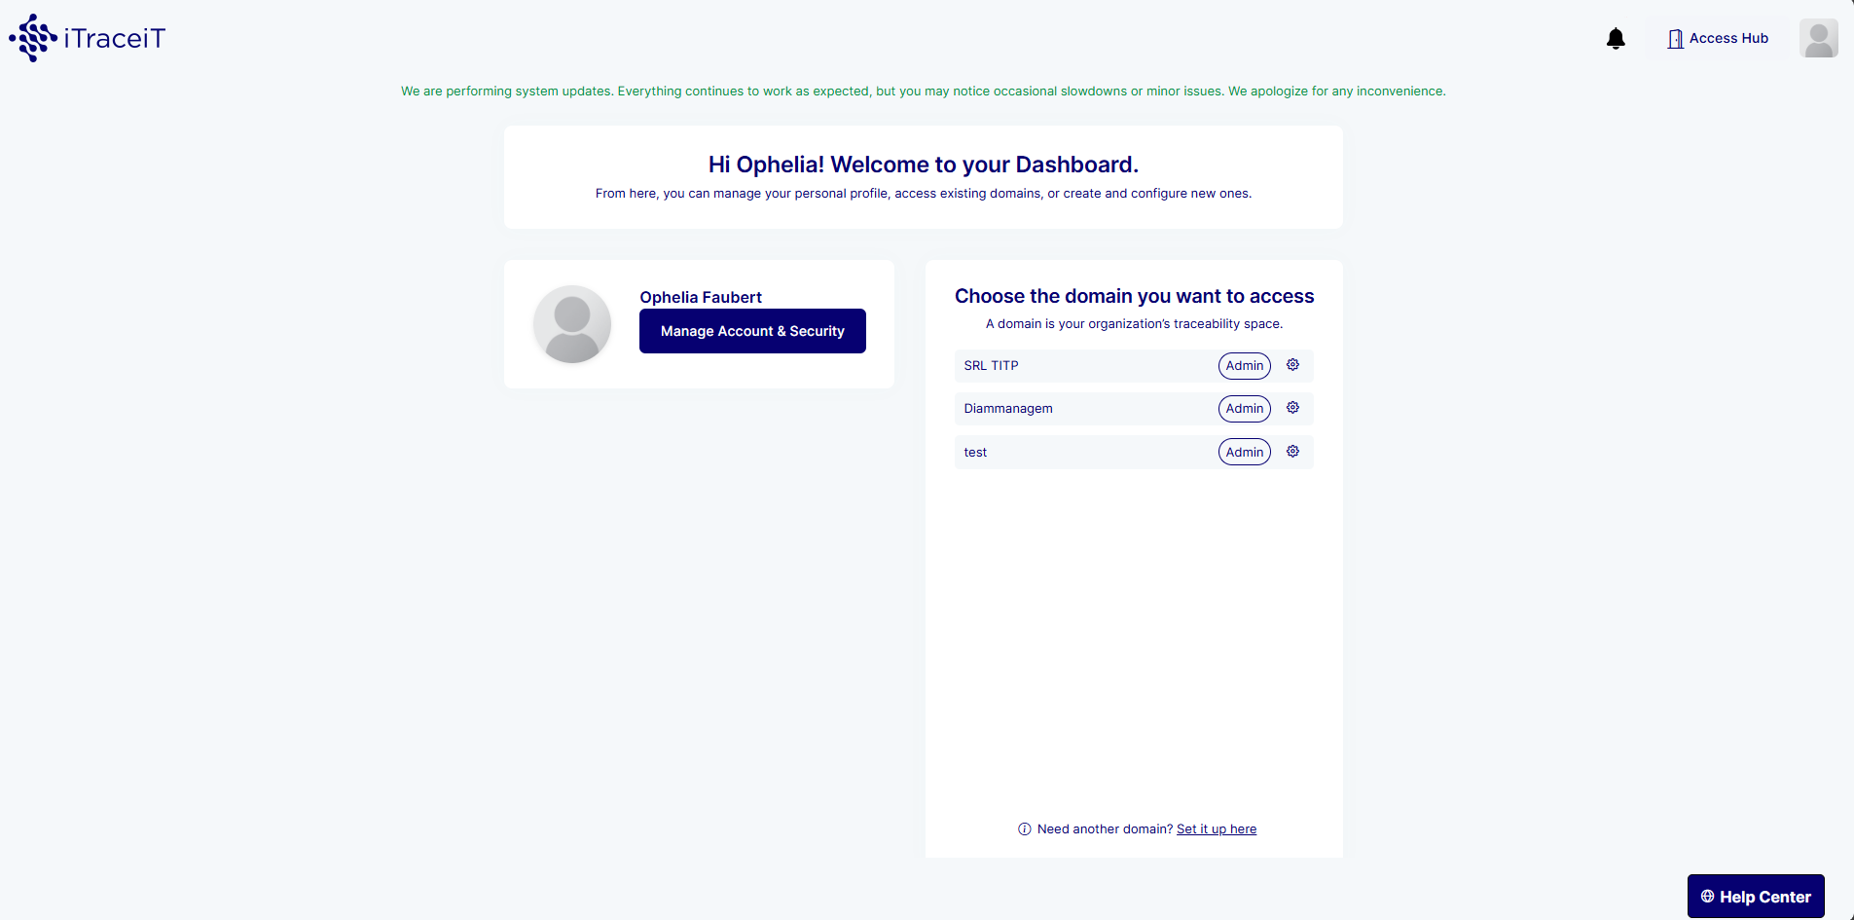
Task: Open settings gear for SRL TITP domain
Action: click(x=1292, y=365)
